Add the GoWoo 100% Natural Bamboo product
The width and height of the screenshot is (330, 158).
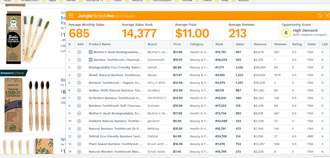(x=79, y=90)
